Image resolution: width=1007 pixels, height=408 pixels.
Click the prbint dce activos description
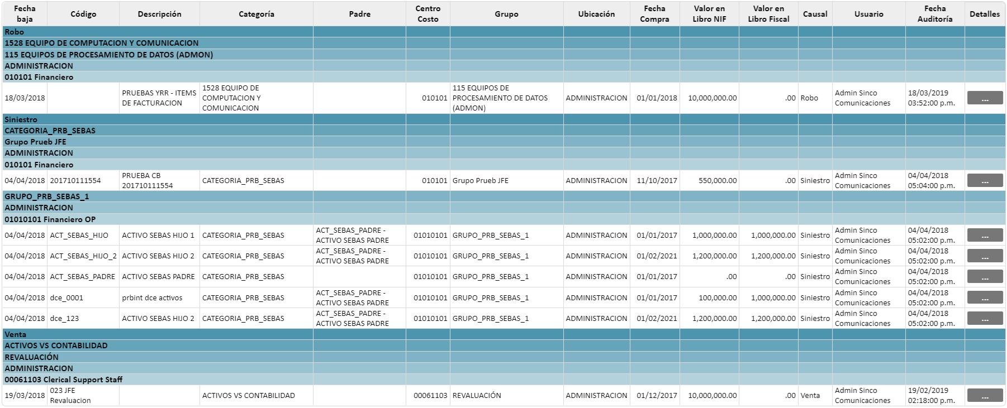(x=159, y=297)
